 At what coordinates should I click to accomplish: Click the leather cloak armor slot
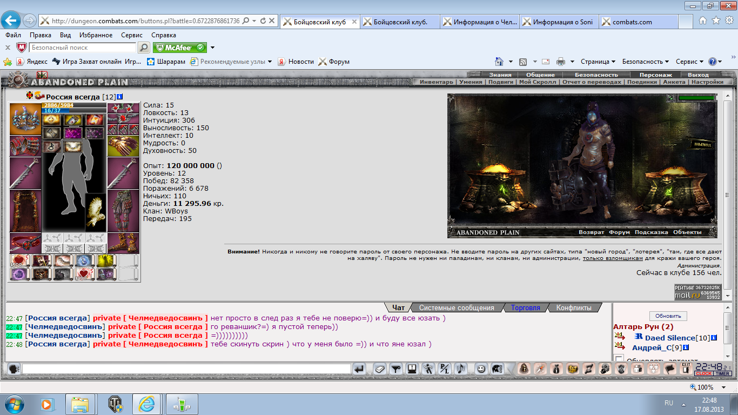[25, 211]
